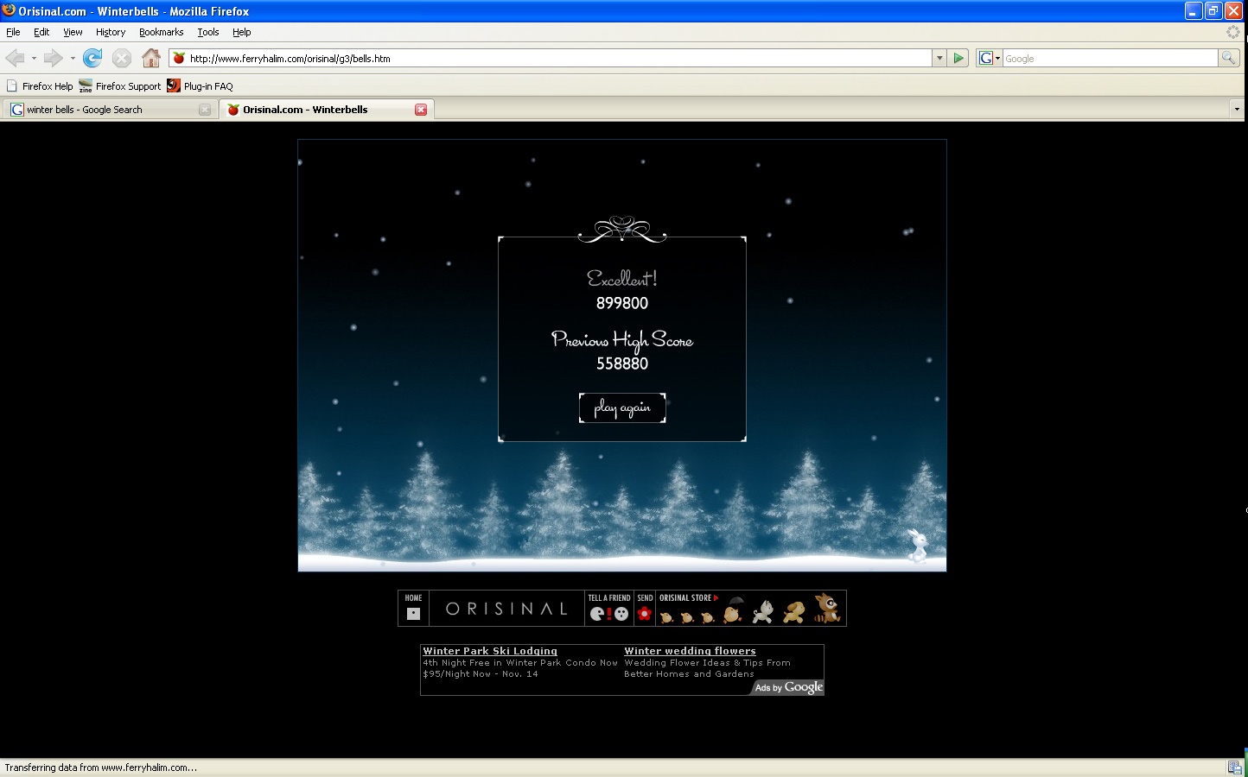Click the middle small chick icon
Screen dimensions: 1248x777
coord(687,616)
